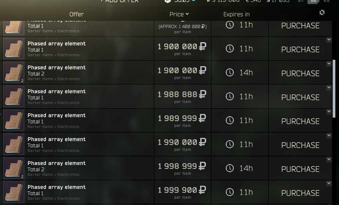Switch to the list view mode

point(313,1)
